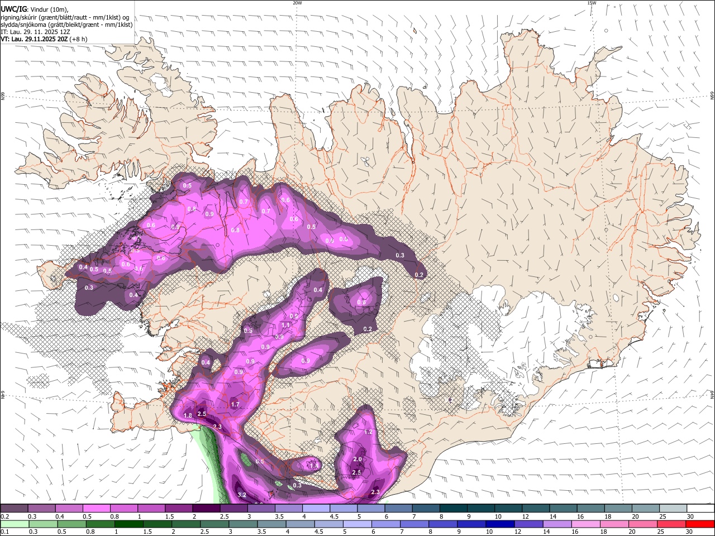This screenshot has height=536, width=715.
Task: Click the 'IT: Lau. 29. 11. 2025 12Z' line
Action: click(35, 32)
